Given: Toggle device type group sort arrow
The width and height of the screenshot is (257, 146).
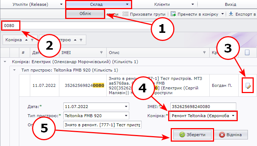Looking at the screenshot, I should (75, 40).
